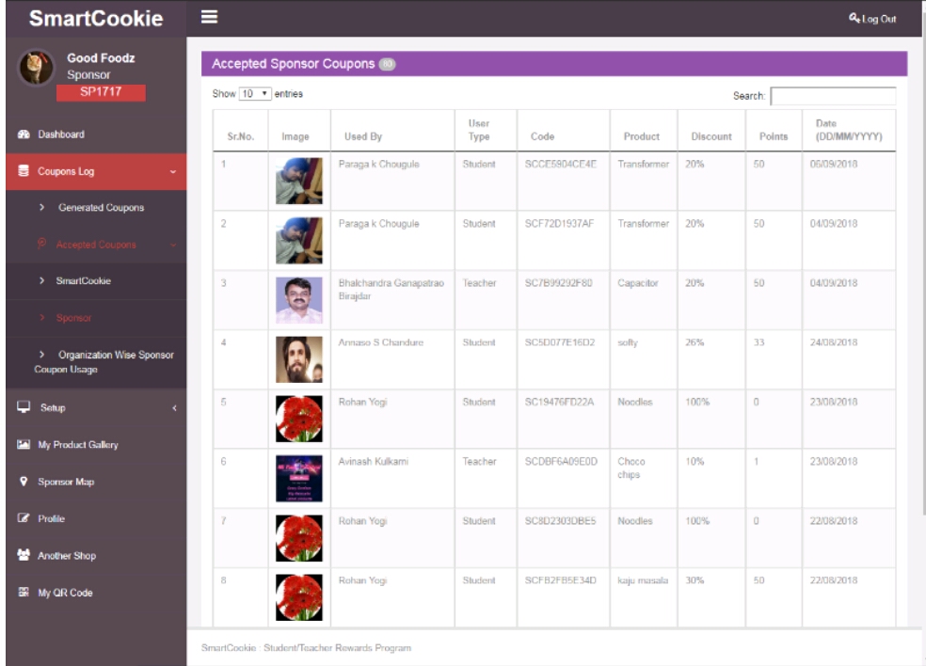Click the Log Out link
Viewport: 926px width, 666px height.
[x=871, y=19]
